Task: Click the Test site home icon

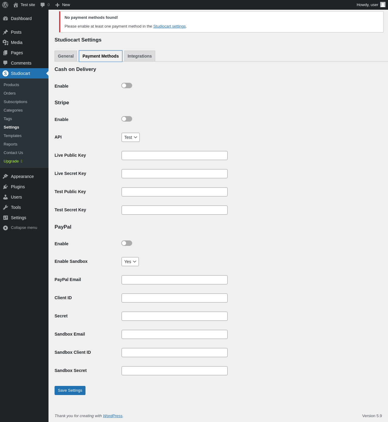Action: pyautogui.click(x=16, y=5)
